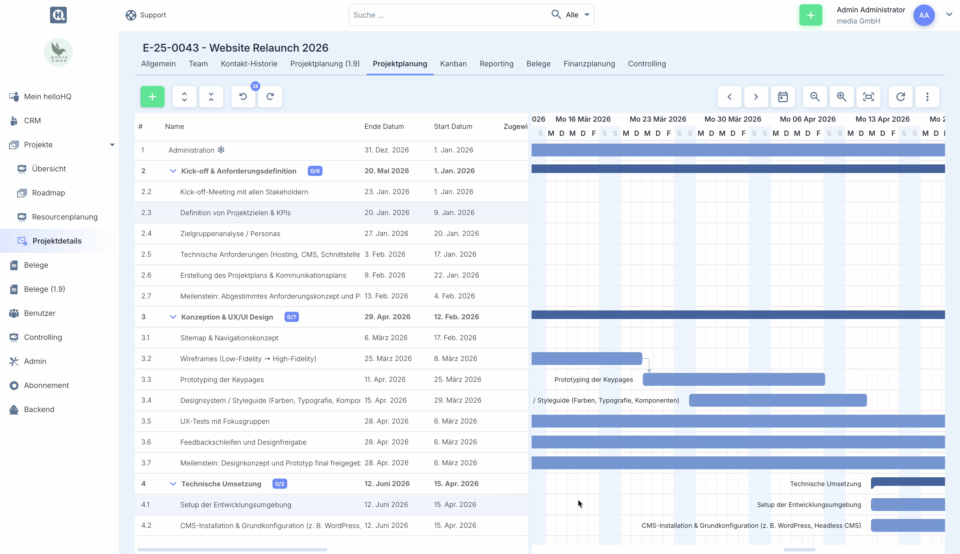Redo the planning change
The width and height of the screenshot is (960, 554).
270,97
